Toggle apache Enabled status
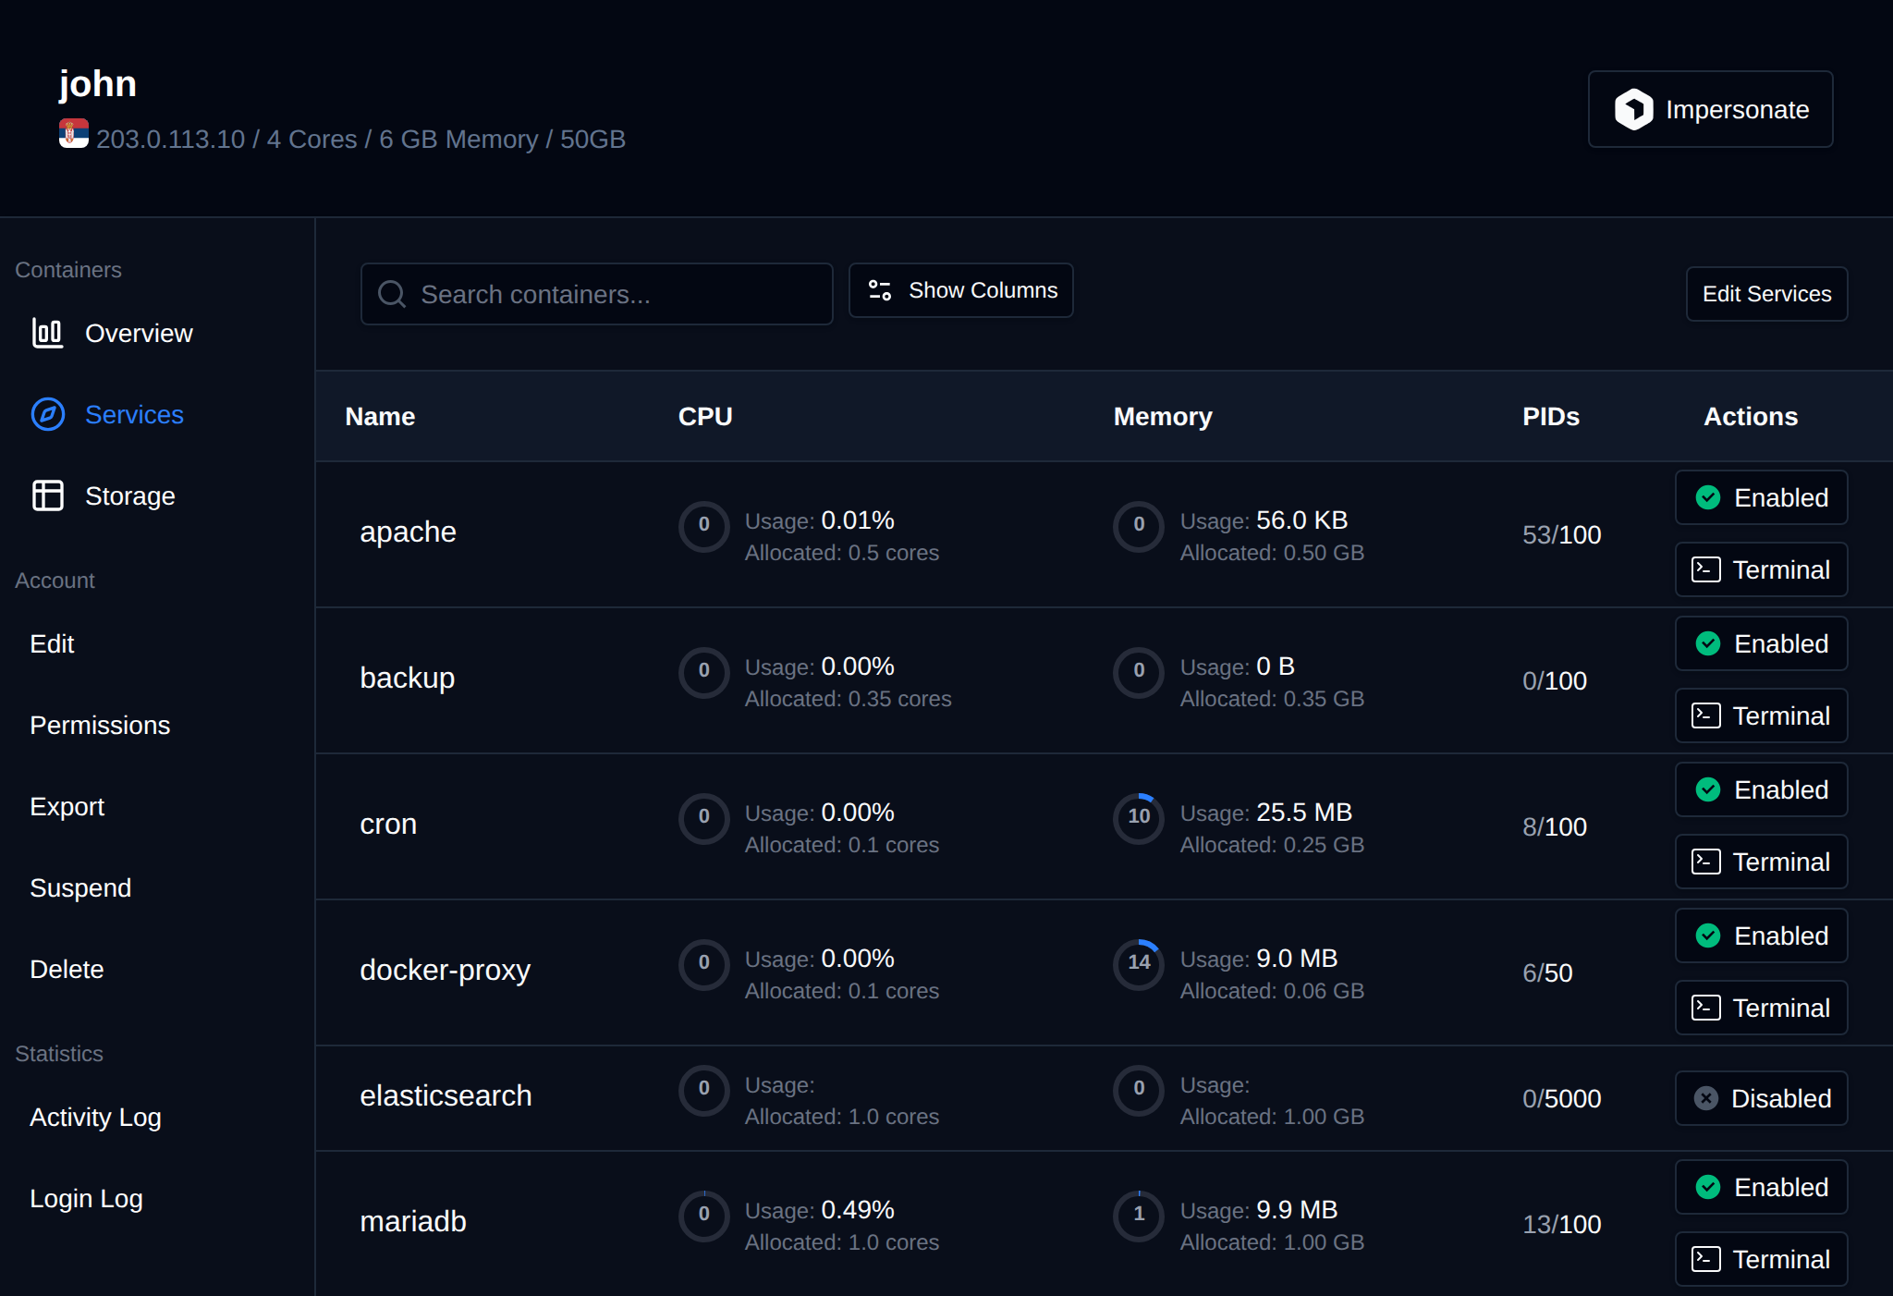The height and width of the screenshot is (1296, 1893). (1762, 497)
